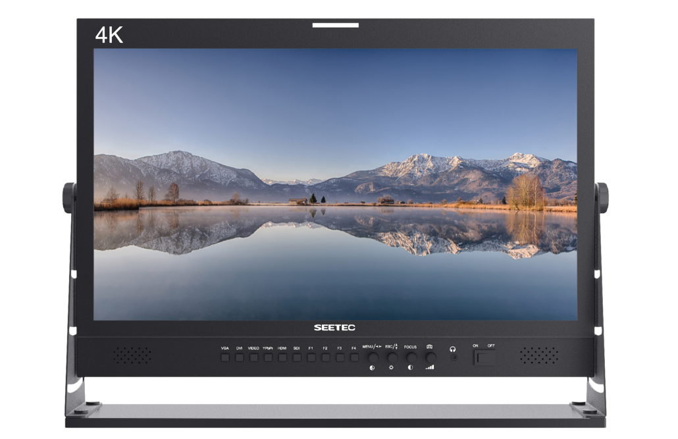The image size is (678, 439).
Task: Click the left speaker grille
Action: click(x=132, y=355)
